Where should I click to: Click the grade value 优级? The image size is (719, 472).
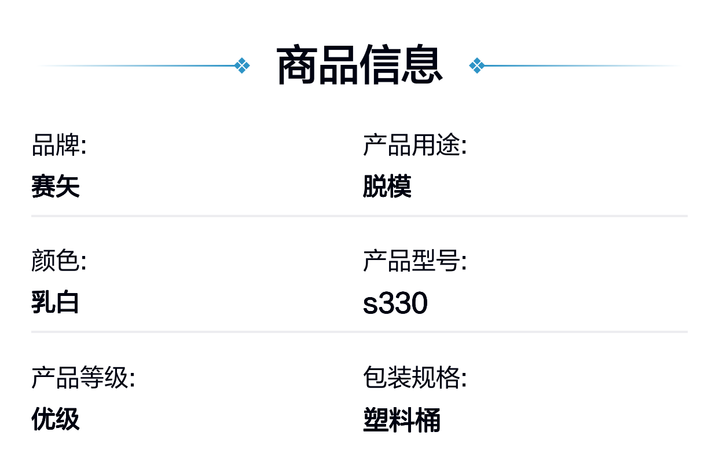point(56,419)
